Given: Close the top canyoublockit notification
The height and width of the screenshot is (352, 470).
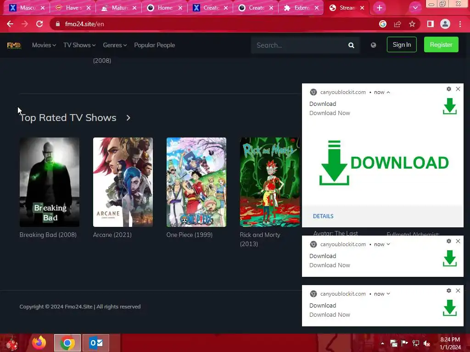Looking at the screenshot, I should coord(458,89).
